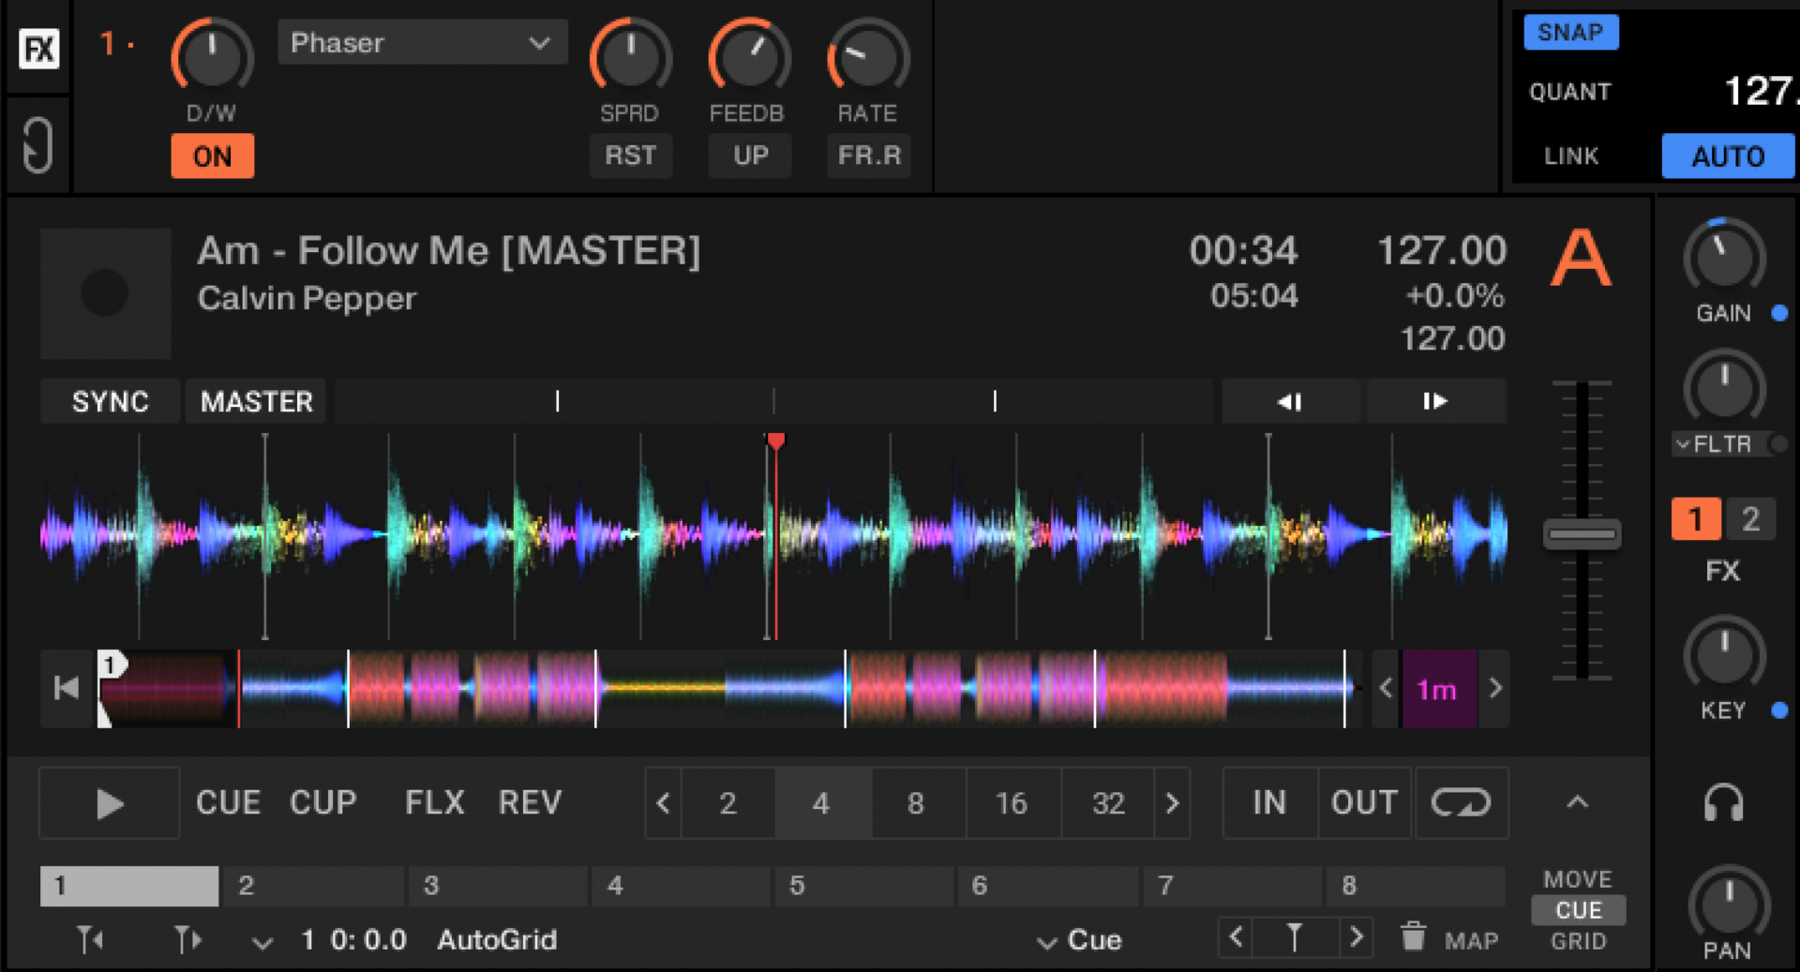
Task: Click the headphone cue icon
Action: tap(1725, 803)
